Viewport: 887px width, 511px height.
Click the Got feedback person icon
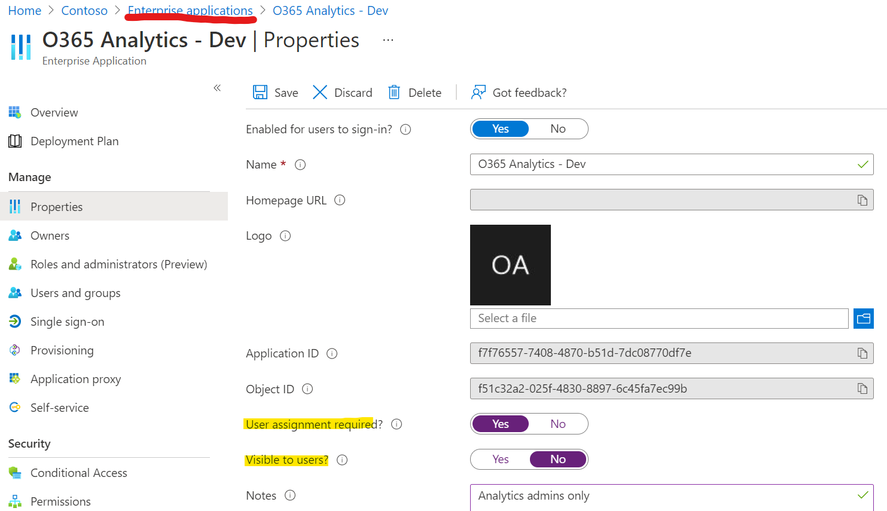pyautogui.click(x=478, y=92)
